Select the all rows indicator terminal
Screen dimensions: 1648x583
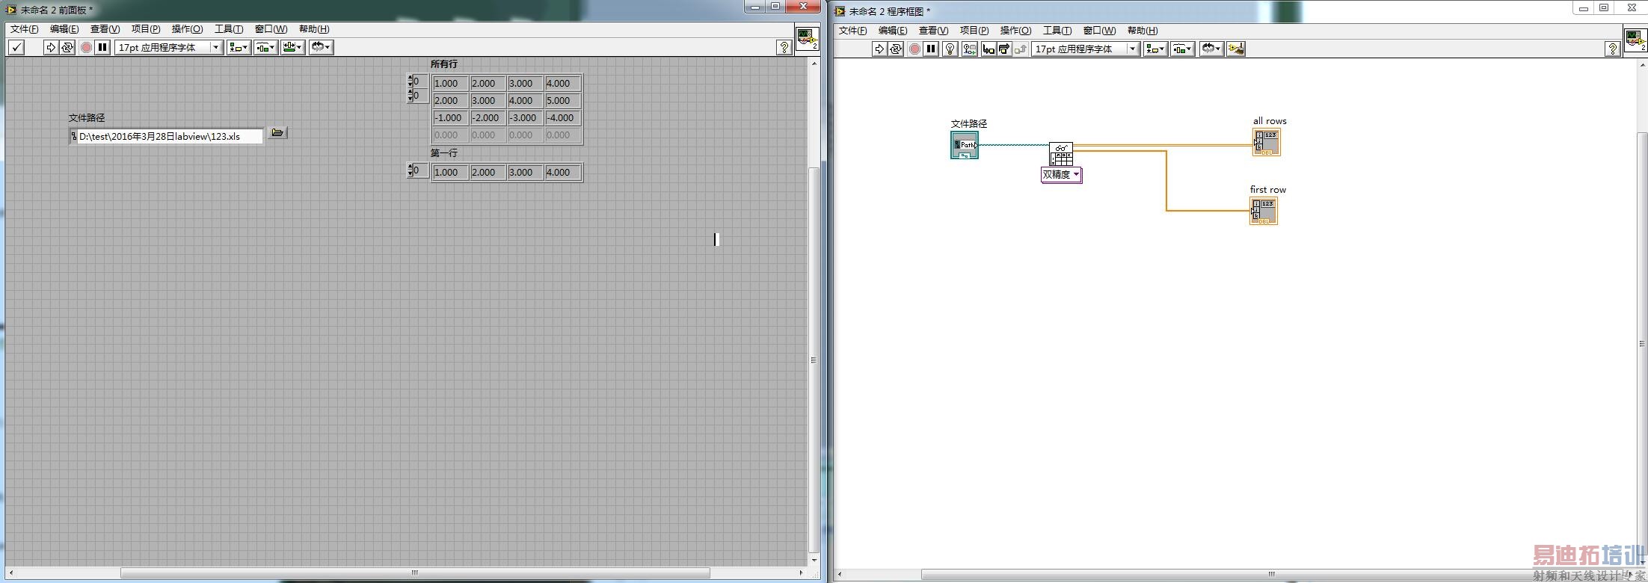coord(1267,142)
